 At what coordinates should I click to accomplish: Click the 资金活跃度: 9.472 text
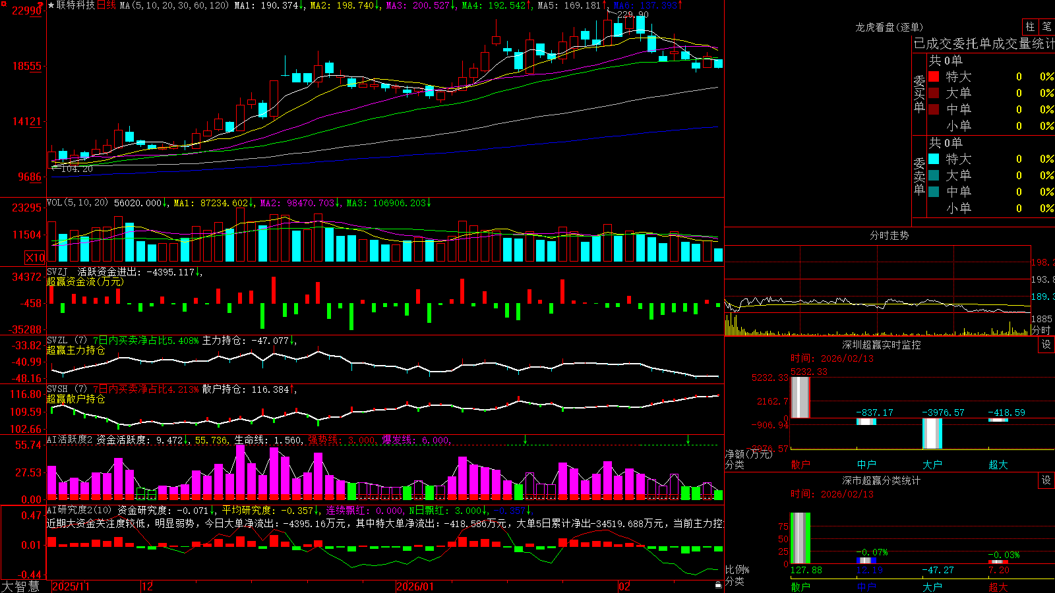[x=139, y=439]
